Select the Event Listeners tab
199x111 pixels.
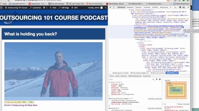click(121, 76)
